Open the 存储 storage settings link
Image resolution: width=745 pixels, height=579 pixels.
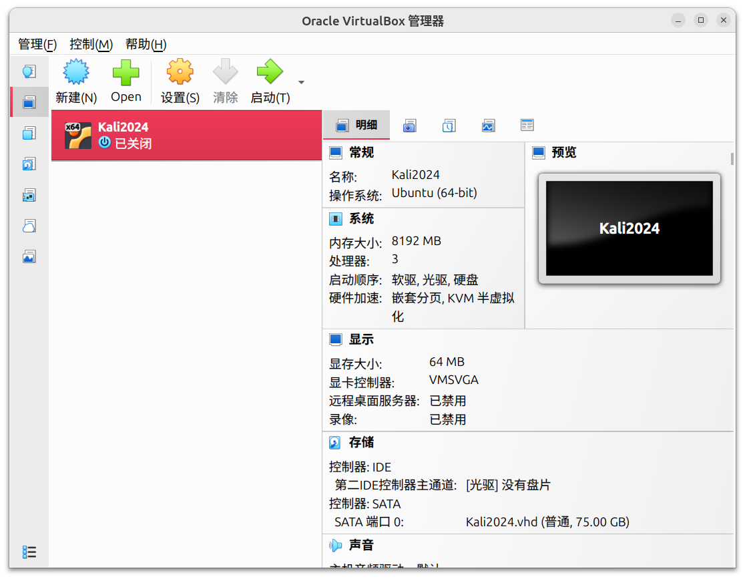(362, 443)
